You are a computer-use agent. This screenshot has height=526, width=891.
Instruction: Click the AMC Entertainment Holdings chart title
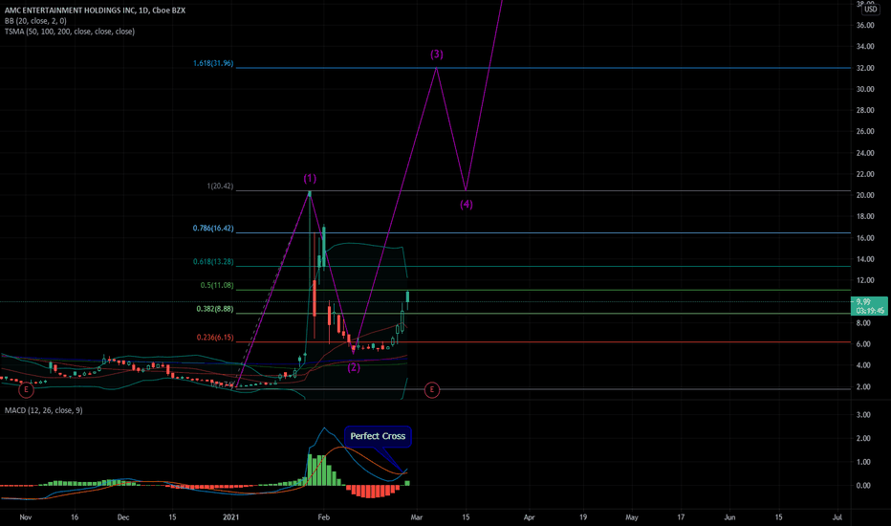pyautogui.click(x=95, y=11)
